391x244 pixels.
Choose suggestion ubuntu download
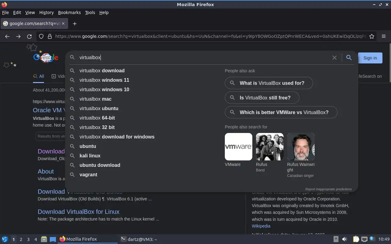pos(144,165)
